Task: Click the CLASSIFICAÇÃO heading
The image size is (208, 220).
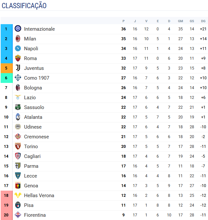Action: click(x=24, y=6)
